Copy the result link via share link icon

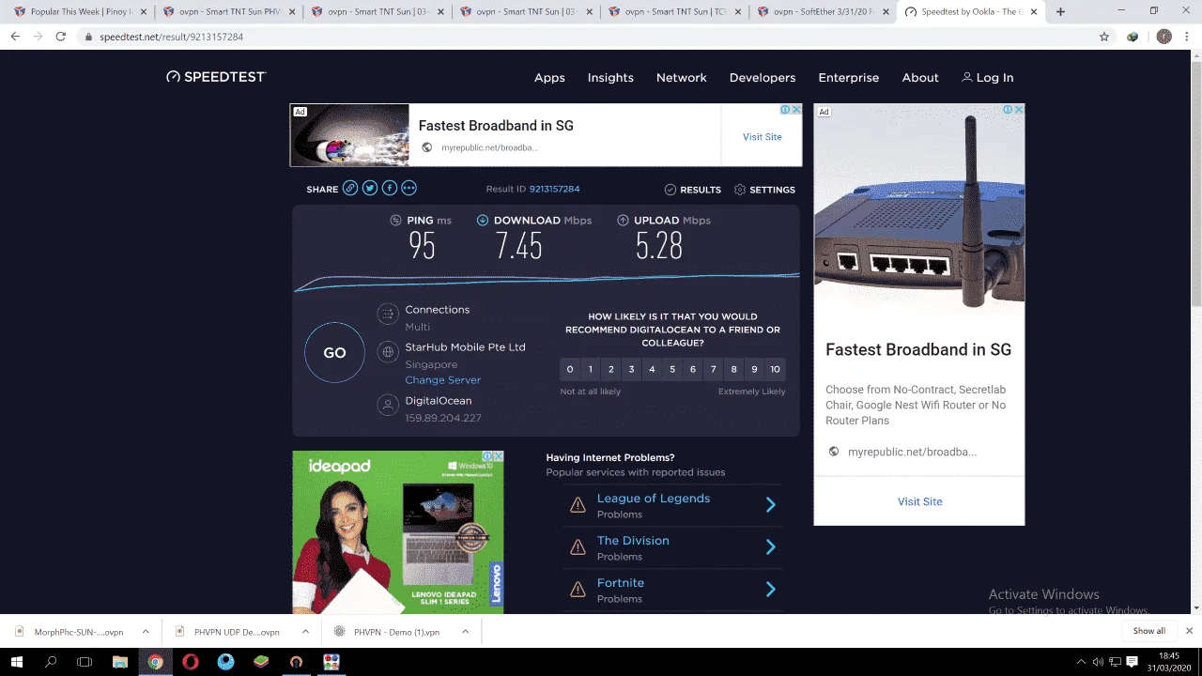350,189
